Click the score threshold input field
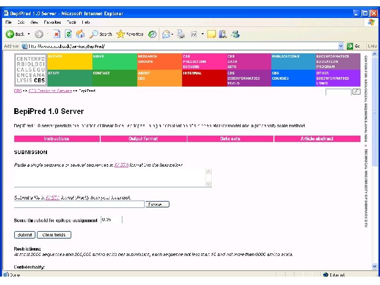The image size is (380, 285). click(112, 220)
